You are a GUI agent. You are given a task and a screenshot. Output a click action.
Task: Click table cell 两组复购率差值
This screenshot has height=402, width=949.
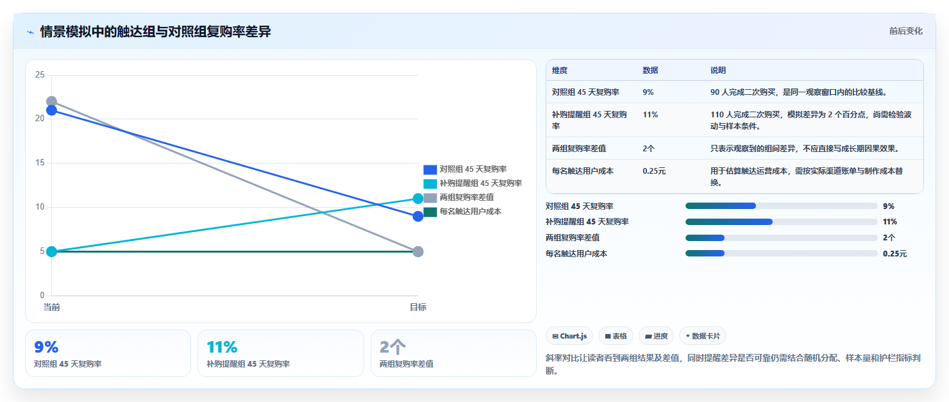(x=579, y=148)
